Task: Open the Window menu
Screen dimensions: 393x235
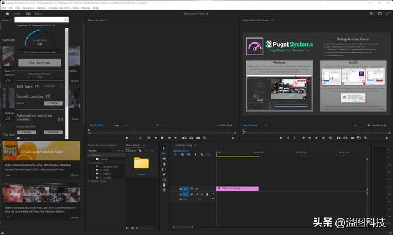Action: 86,8
